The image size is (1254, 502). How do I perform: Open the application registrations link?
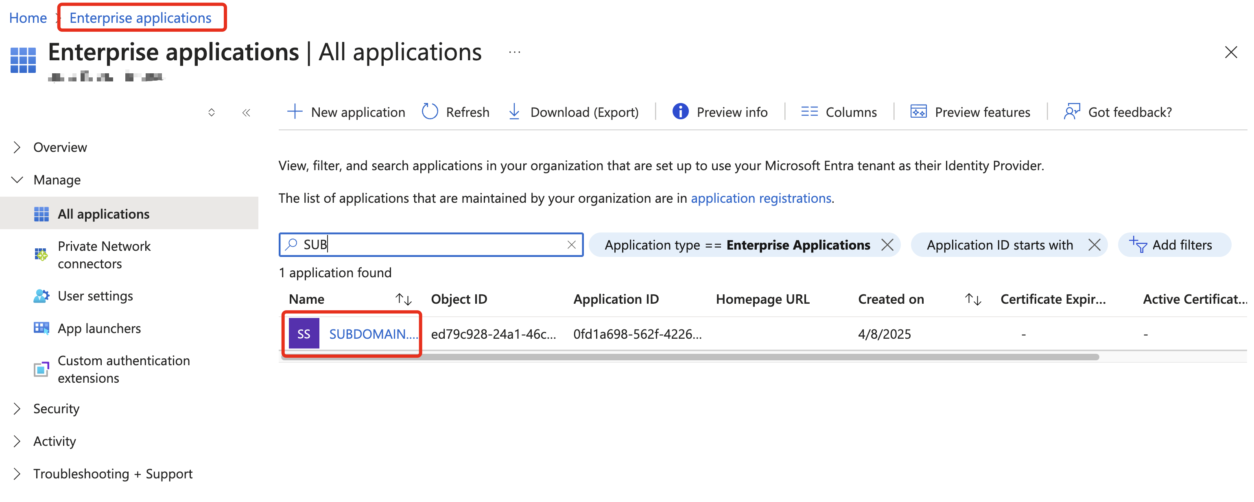pos(761,198)
